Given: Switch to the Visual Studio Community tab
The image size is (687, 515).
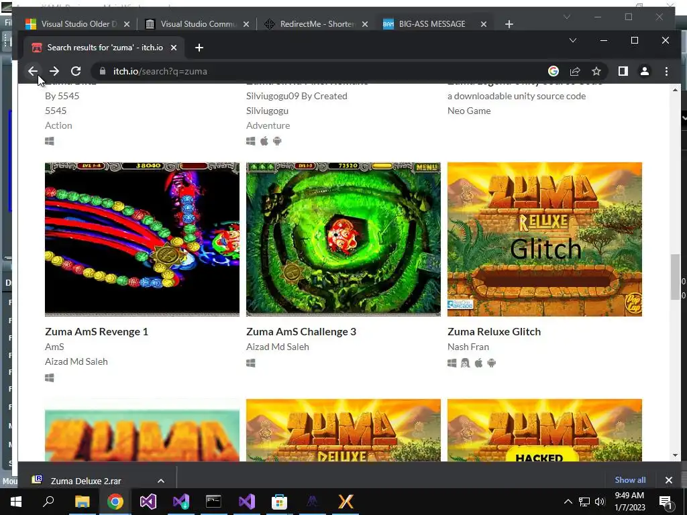Looking at the screenshot, I should click(x=198, y=24).
